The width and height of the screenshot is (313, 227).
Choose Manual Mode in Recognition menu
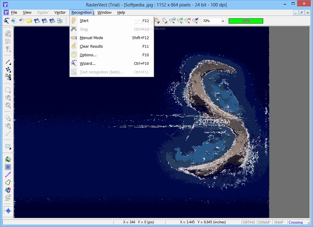[x=112, y=38]
